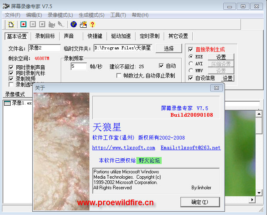Uncheck the 直接录制生成 checkbox

tap(191, 49)
